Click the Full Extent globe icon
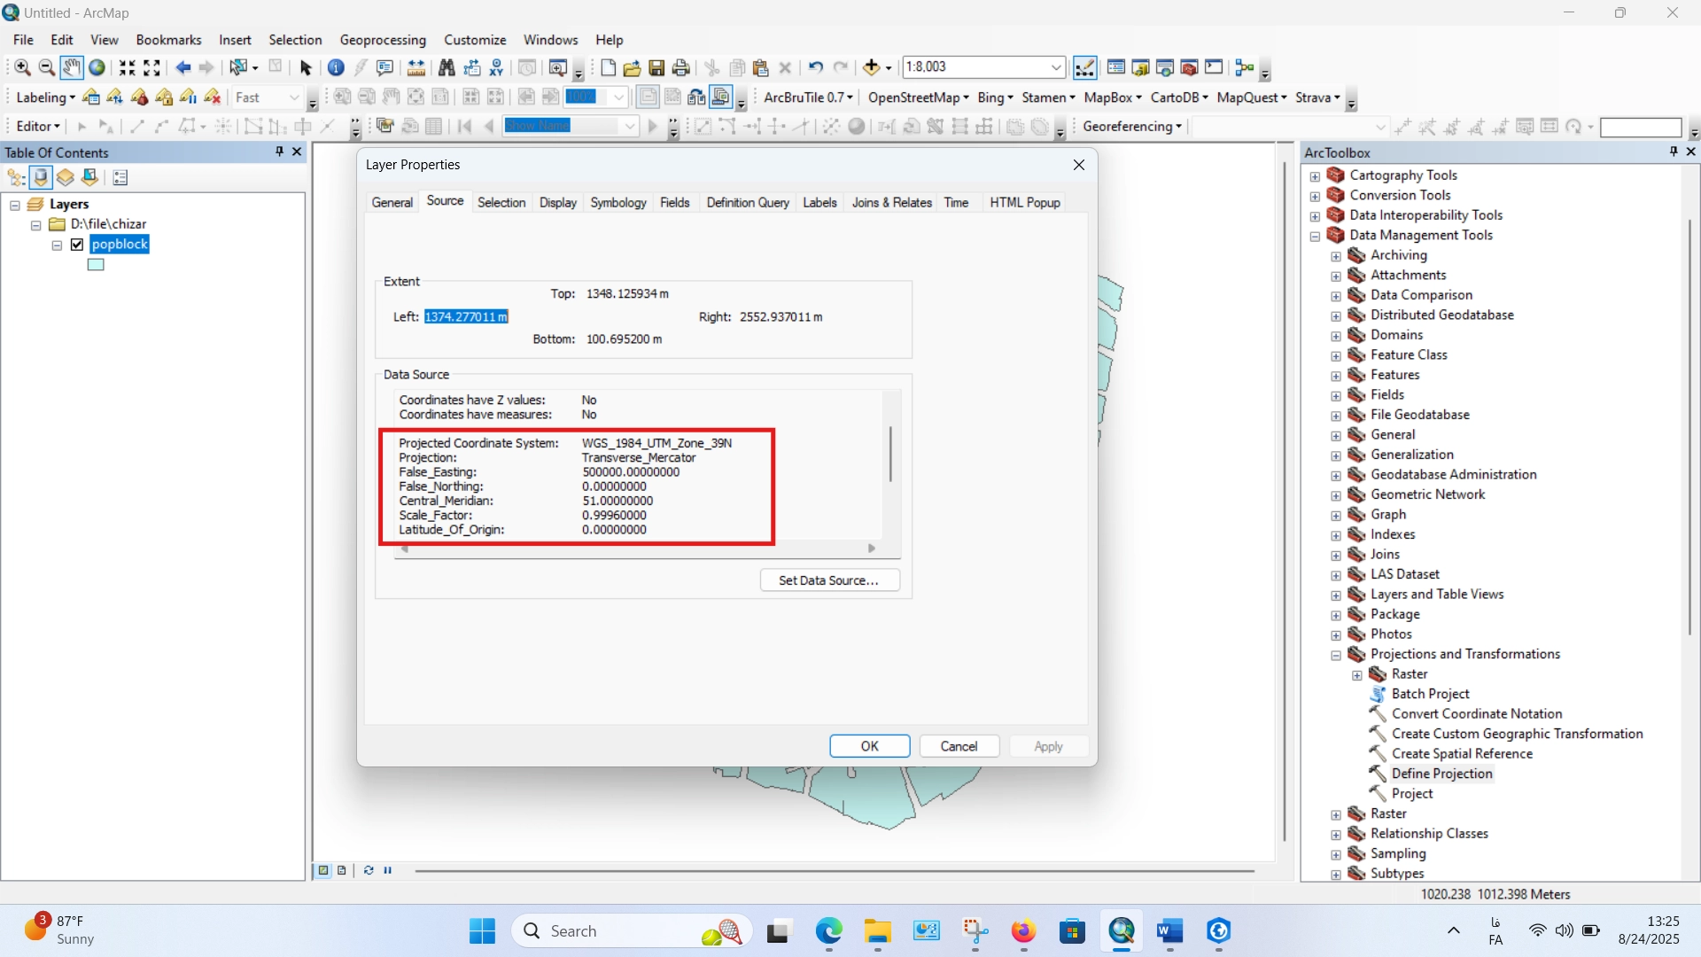This screenshot has width=1701, height=957. pos(97,67)
